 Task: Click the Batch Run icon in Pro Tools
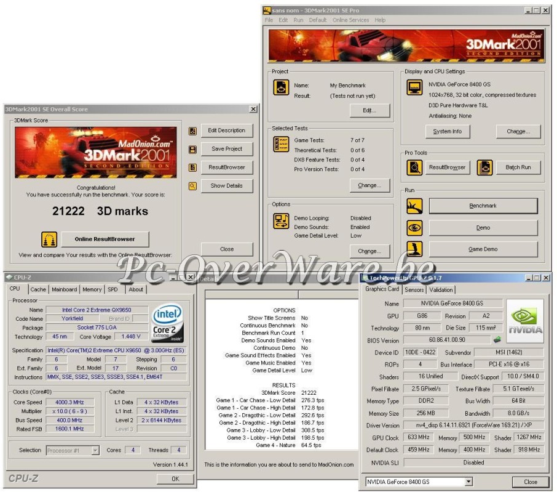484,167
